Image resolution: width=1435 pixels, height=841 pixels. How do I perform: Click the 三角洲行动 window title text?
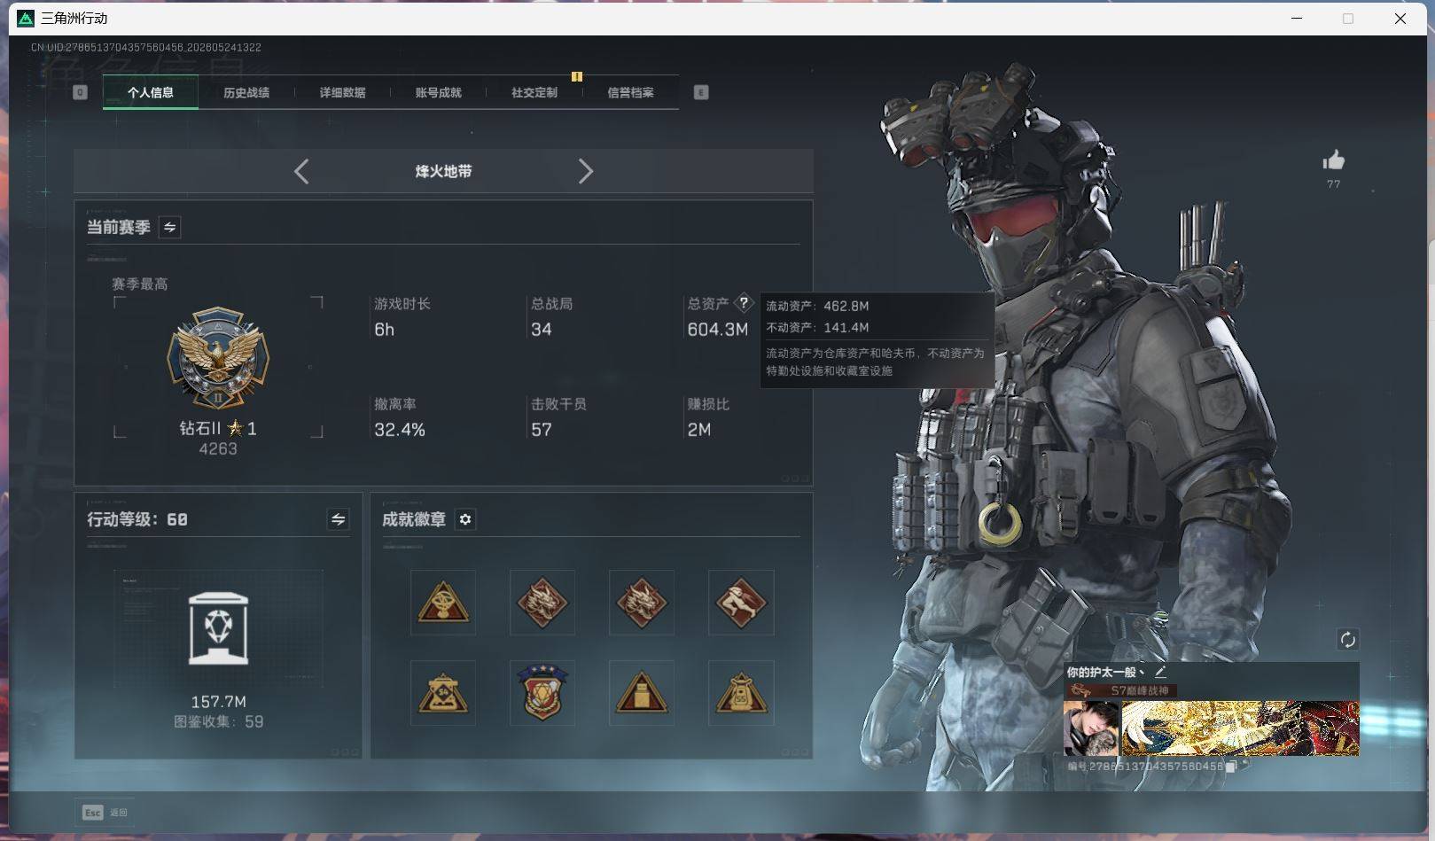(x=74, y=19)
